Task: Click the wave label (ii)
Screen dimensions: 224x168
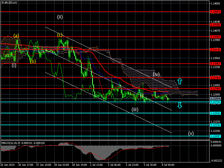Action: click(60, 17)
